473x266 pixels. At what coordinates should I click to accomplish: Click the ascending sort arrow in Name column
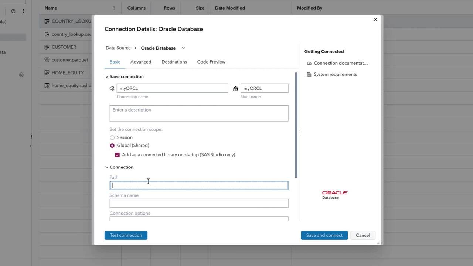pos(114,8)
